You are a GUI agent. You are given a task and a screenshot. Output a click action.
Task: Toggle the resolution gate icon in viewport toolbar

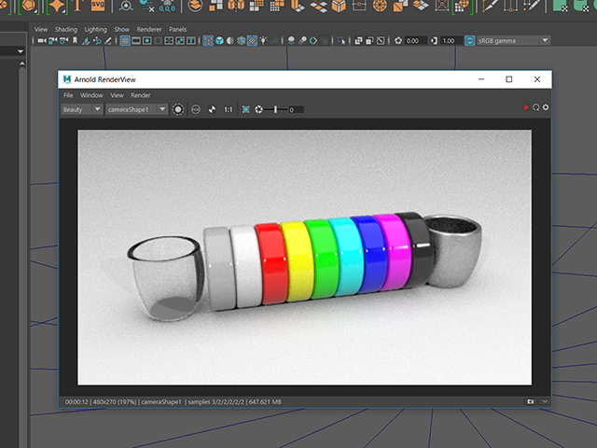point(147,41)
